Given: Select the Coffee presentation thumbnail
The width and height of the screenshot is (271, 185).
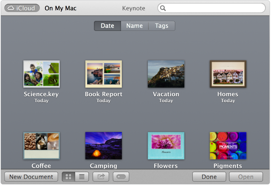Looking at the screenshot, I should coord(41,146).
